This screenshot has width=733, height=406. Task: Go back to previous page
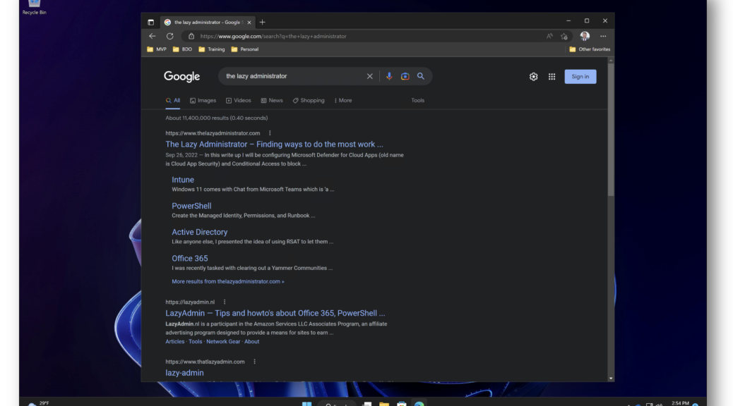pos(153,36)
